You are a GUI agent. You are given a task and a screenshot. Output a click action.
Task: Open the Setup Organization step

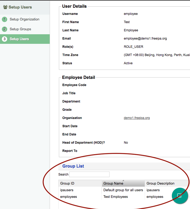click(x=25, y=19)
